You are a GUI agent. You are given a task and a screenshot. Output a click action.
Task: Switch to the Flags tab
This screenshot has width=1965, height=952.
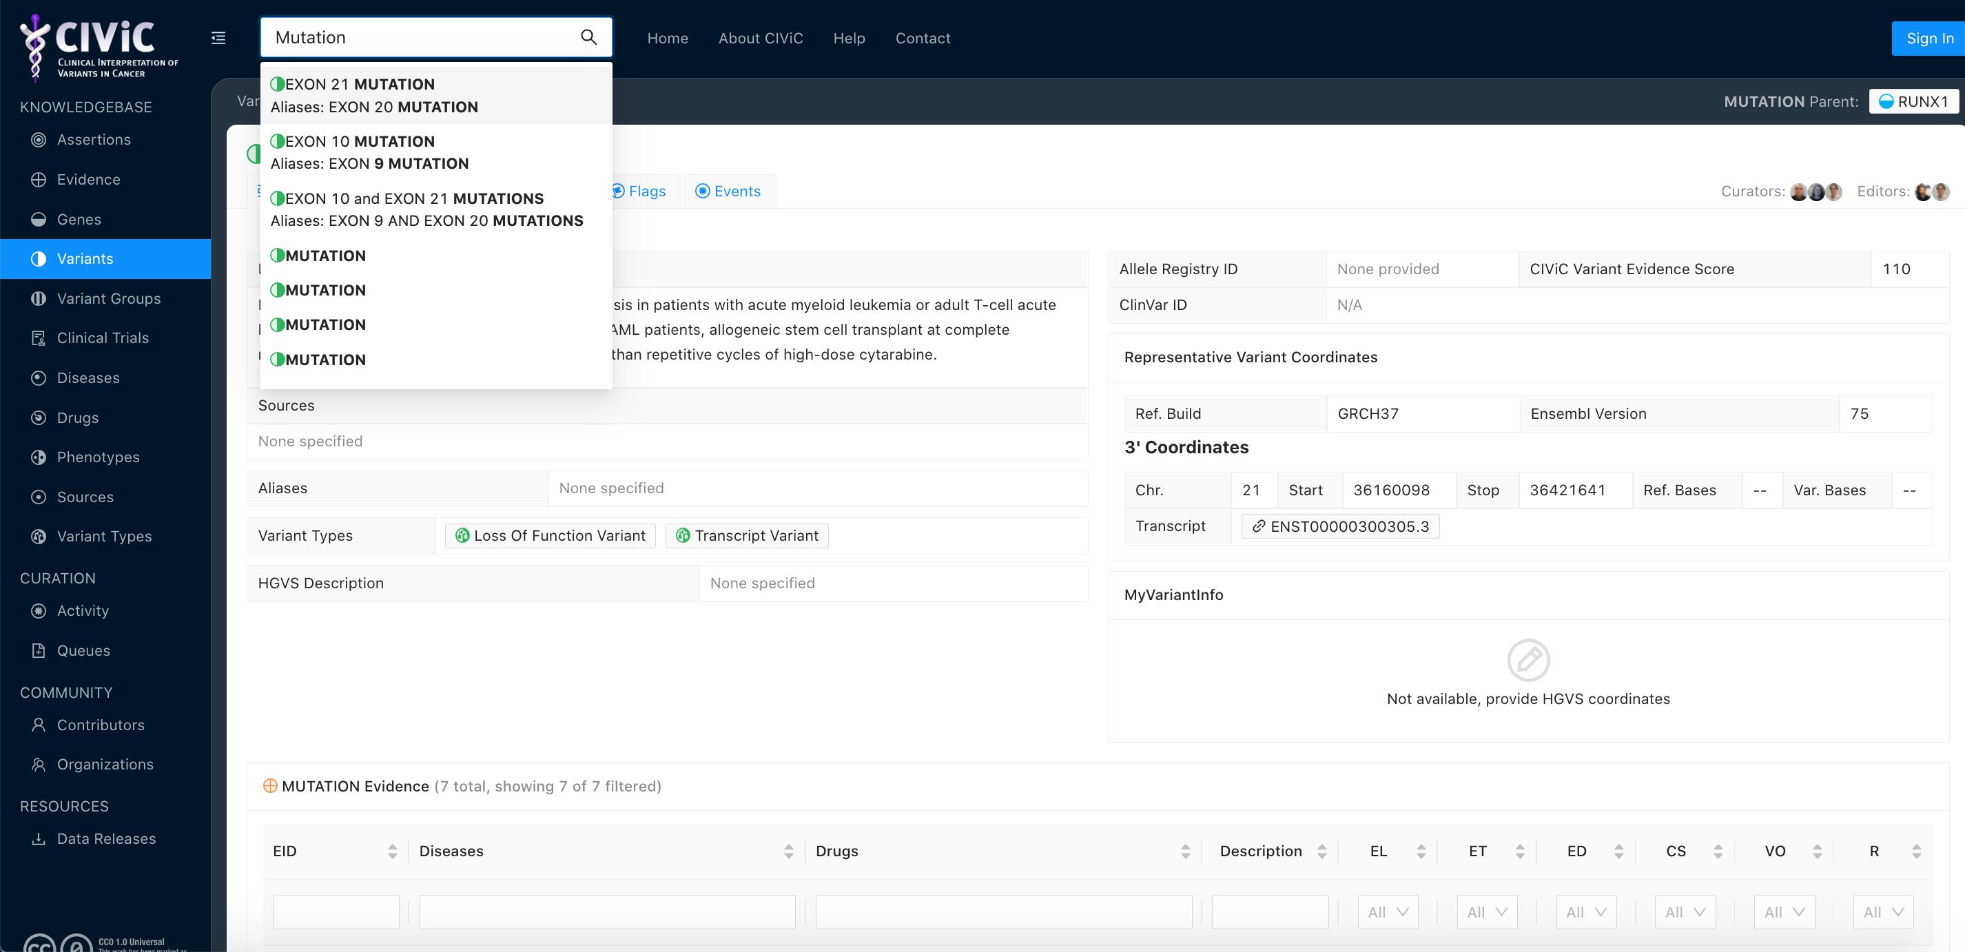[x=639, y=191]
